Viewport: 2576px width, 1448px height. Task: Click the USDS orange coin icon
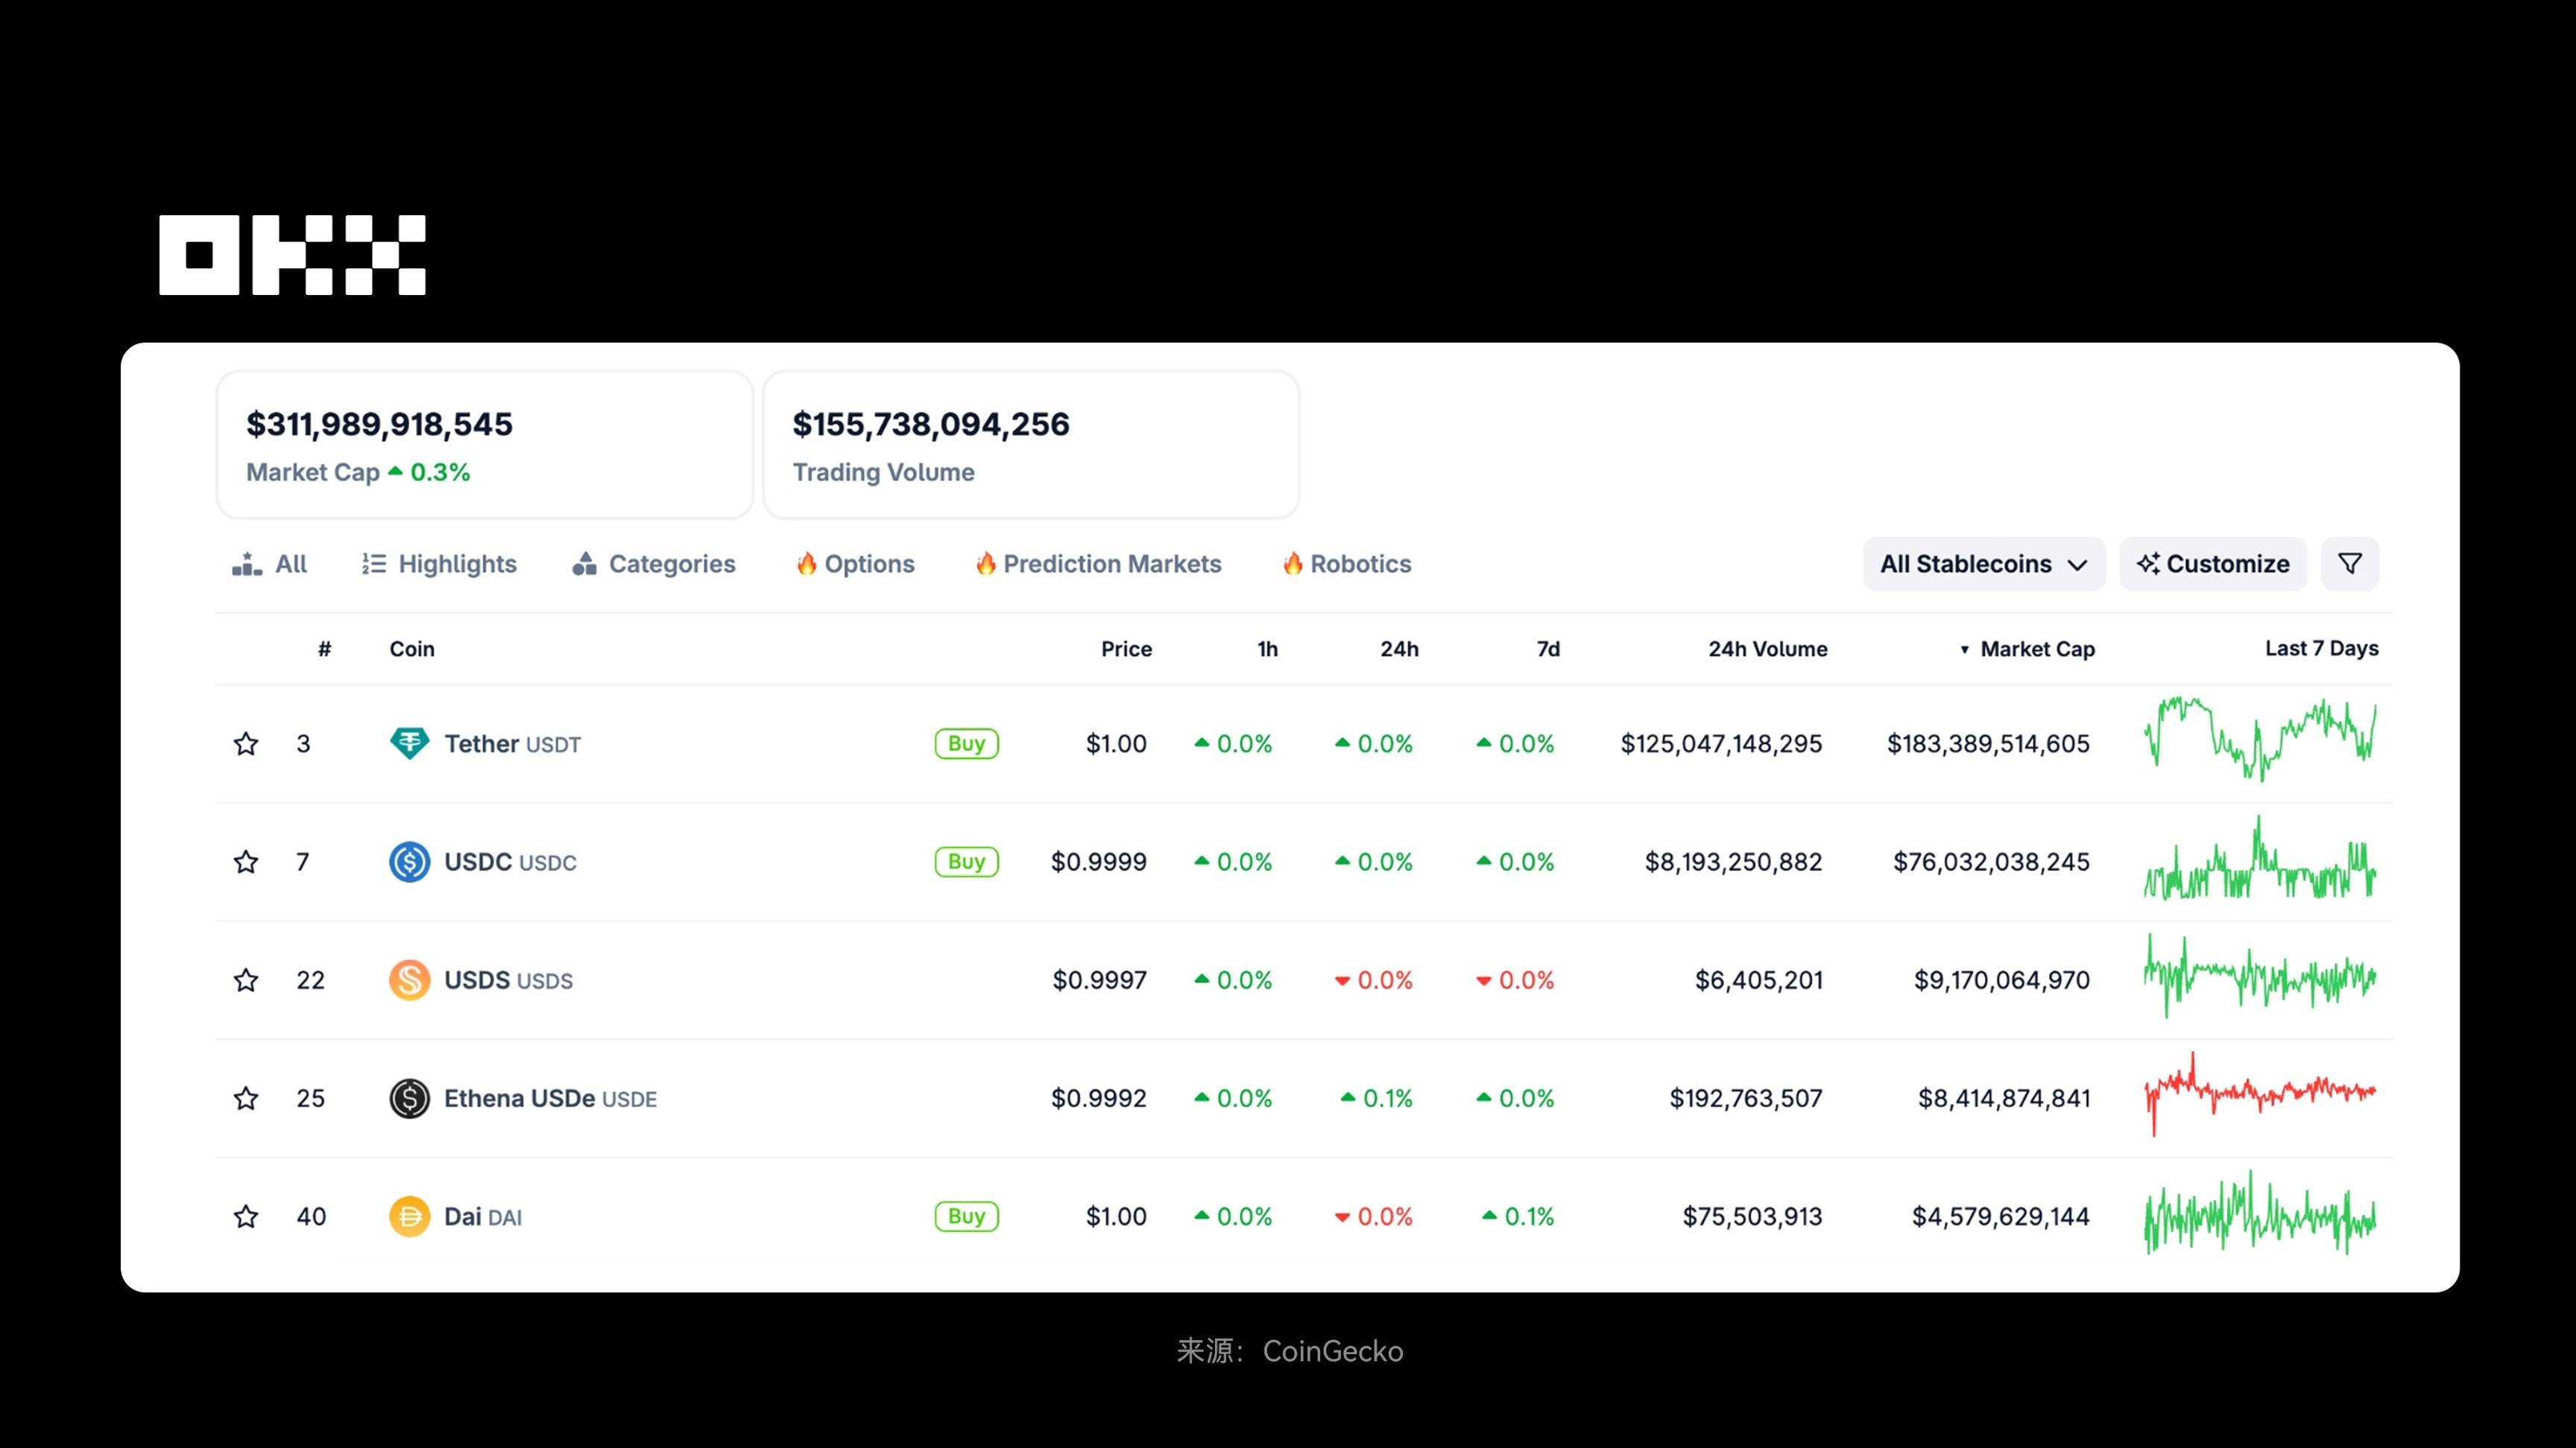click(409, 980)
